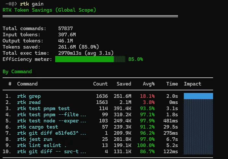Click the 481ms time value
This screenshot has height=159, width=228.
171,121
